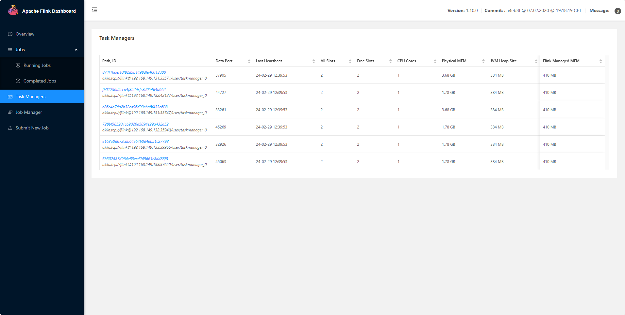This screenshot has width=625, height=315.
Task: Click the Job Manager build icon
Action: tap(10, 112)
